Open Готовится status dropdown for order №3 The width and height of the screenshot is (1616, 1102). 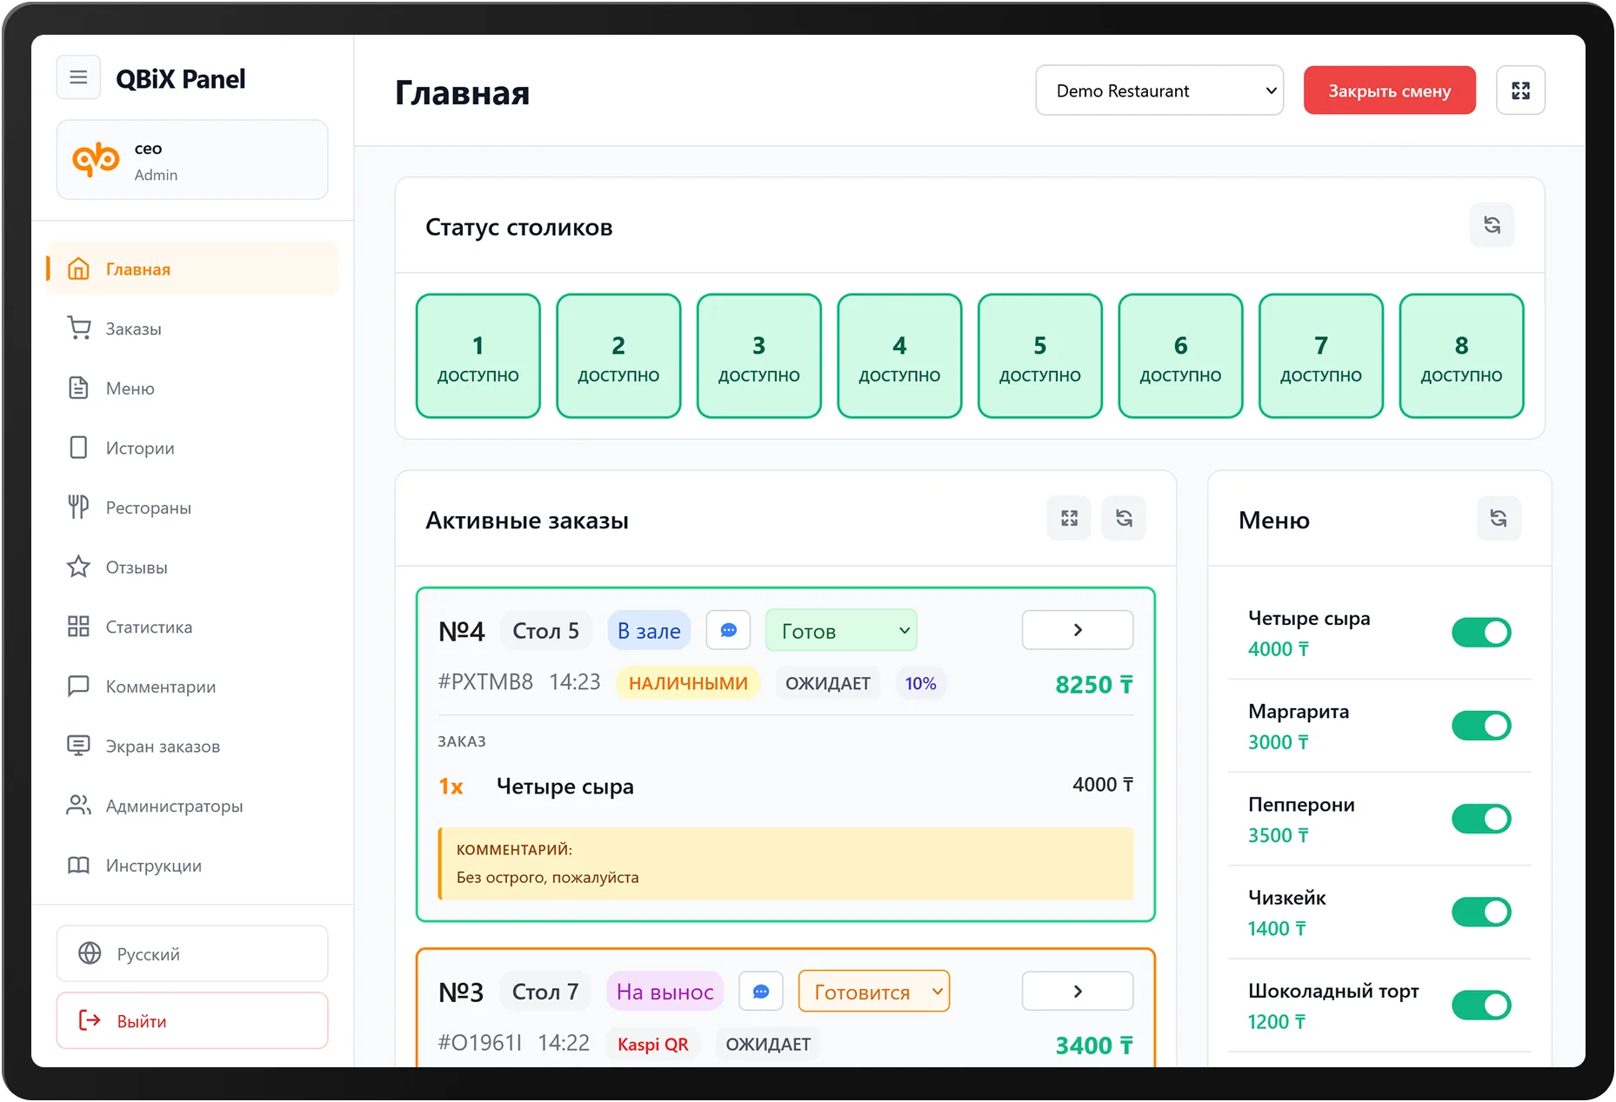(x=873, y=991)
